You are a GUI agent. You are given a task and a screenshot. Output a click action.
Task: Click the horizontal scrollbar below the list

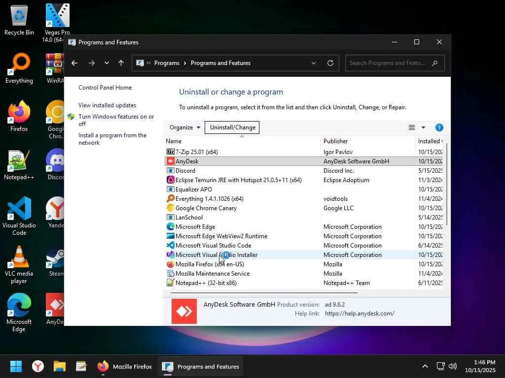pos(264,293)
